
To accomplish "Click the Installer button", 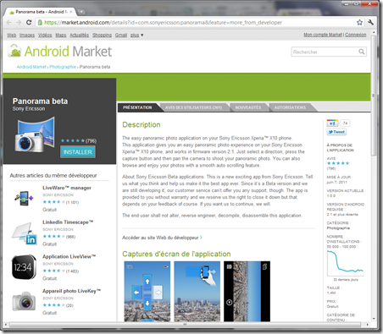I will pyautogui.click(x=78, y=152).
